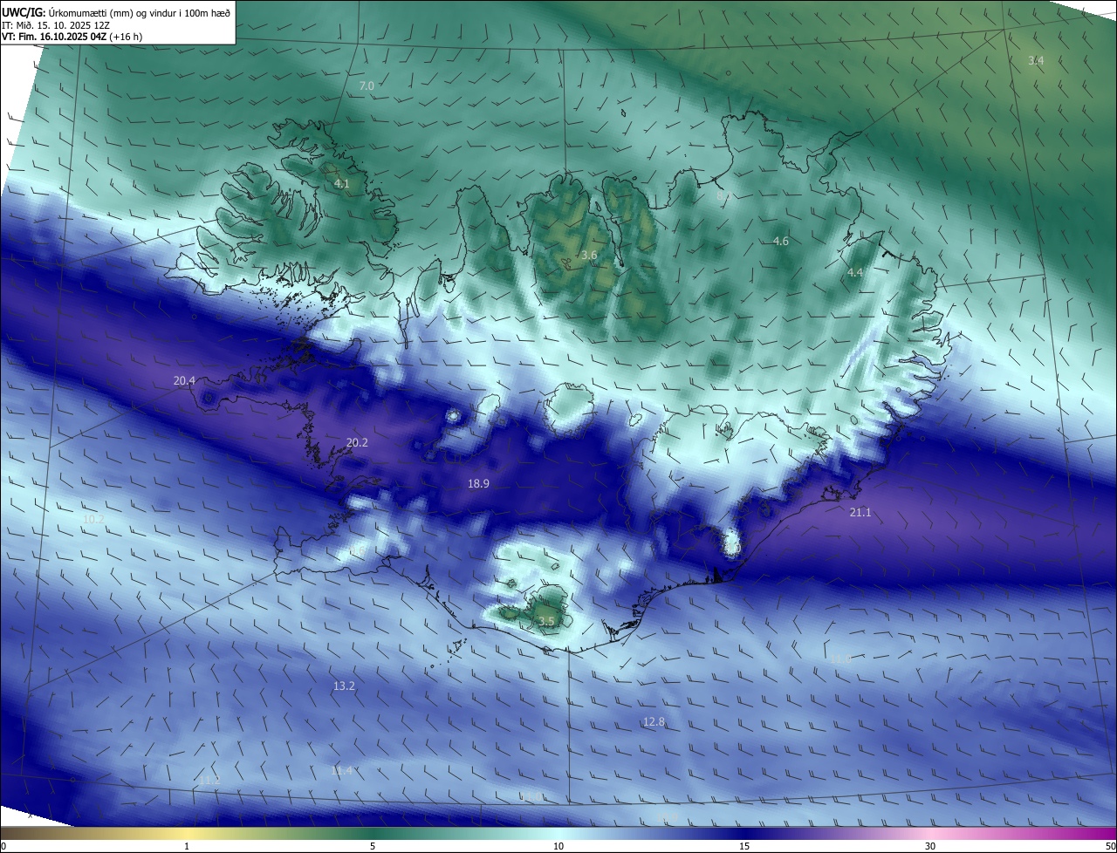Click the 3.6 value label on the map

(x=589, y=255)
